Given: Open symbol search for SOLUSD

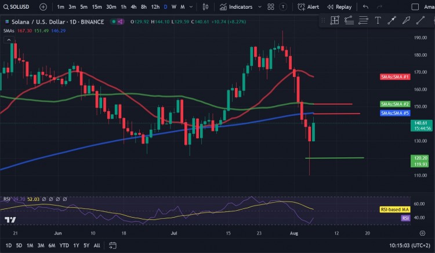Looking at the screenshot, I should tap(16, 7).
